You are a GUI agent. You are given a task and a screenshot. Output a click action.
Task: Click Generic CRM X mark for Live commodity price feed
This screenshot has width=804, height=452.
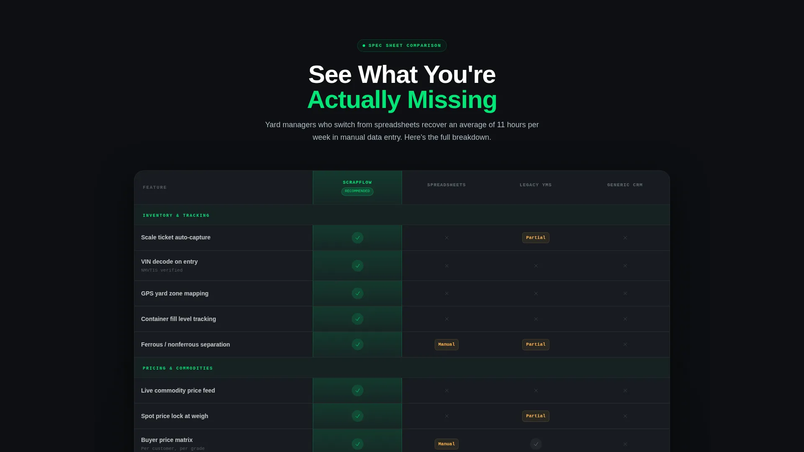[625, 390]
